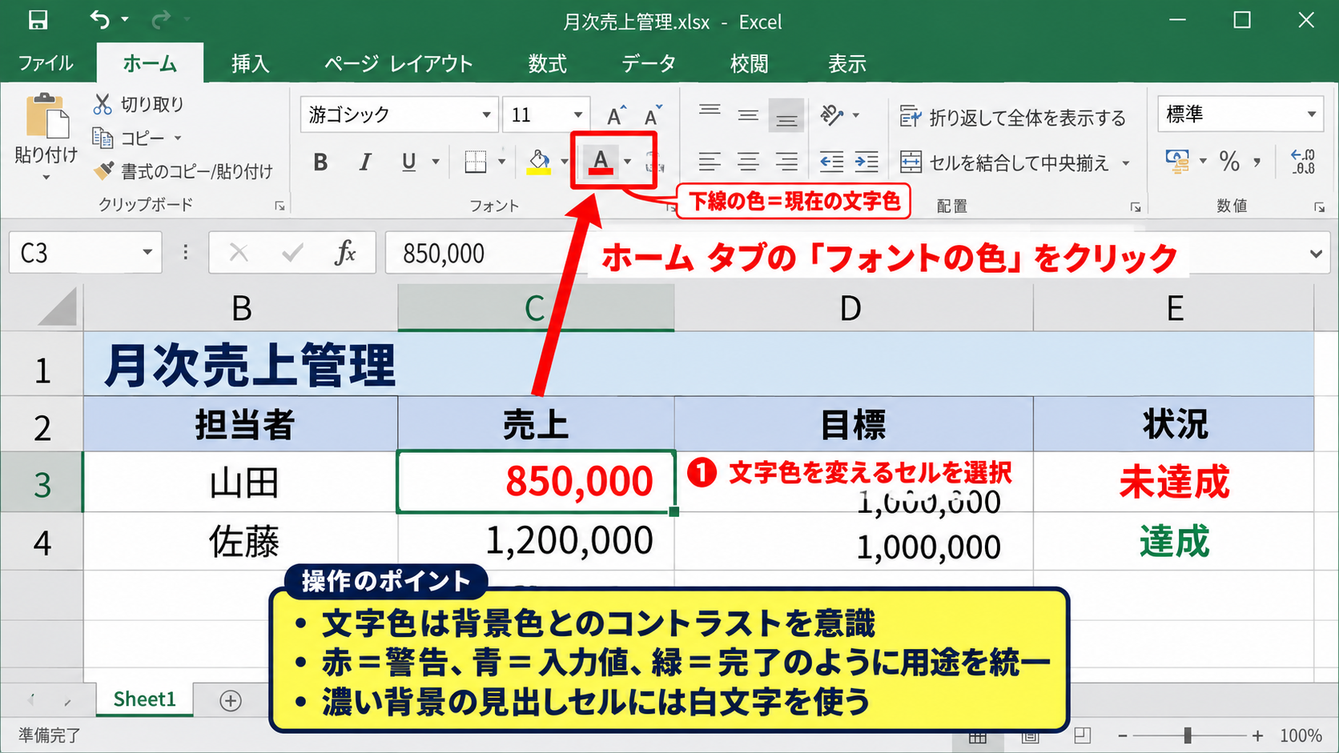Align text right
Viewport: 1339px width, 753px height.
786,162
